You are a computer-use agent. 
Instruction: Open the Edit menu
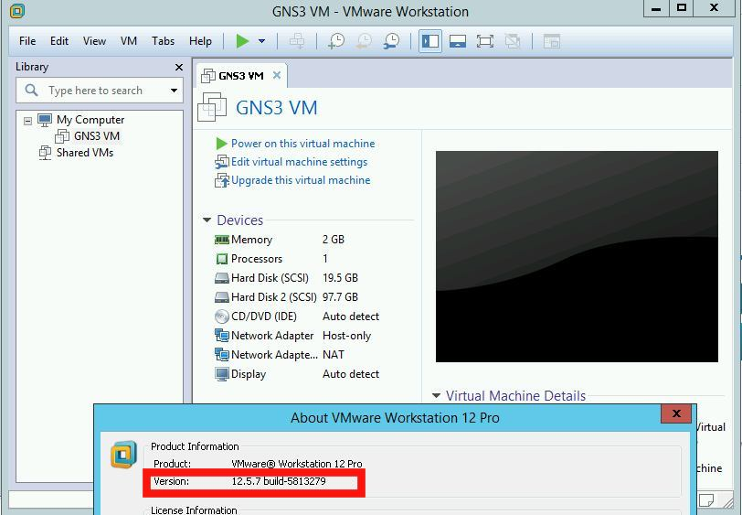coord(59,41)
